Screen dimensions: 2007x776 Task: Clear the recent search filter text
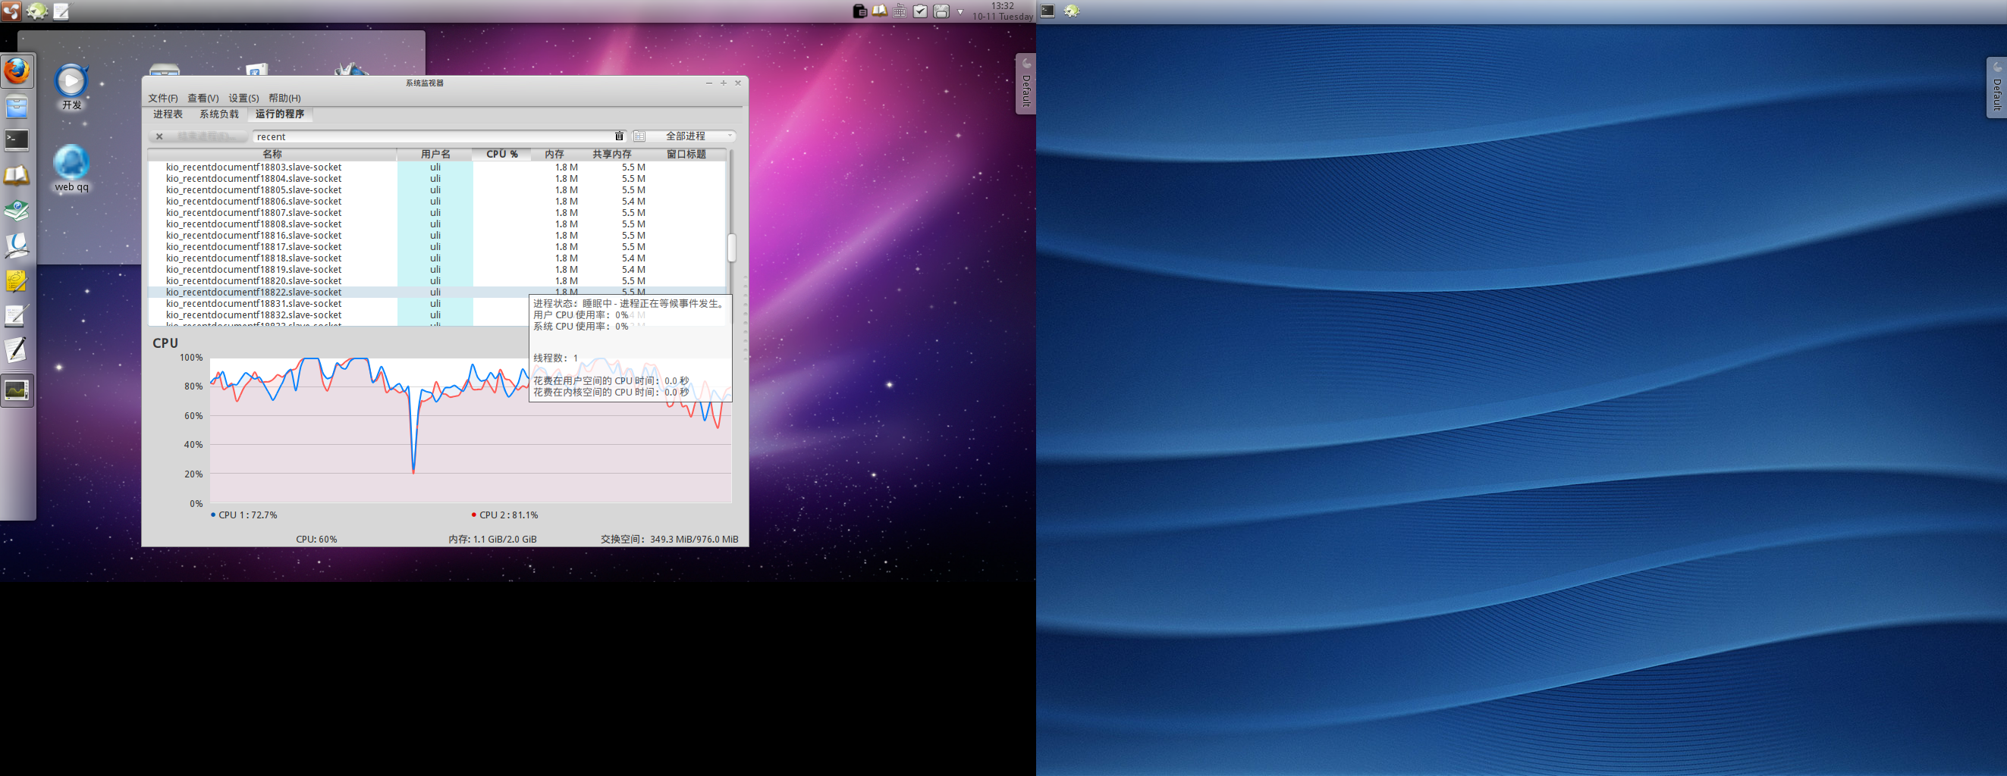click(620, 136)
